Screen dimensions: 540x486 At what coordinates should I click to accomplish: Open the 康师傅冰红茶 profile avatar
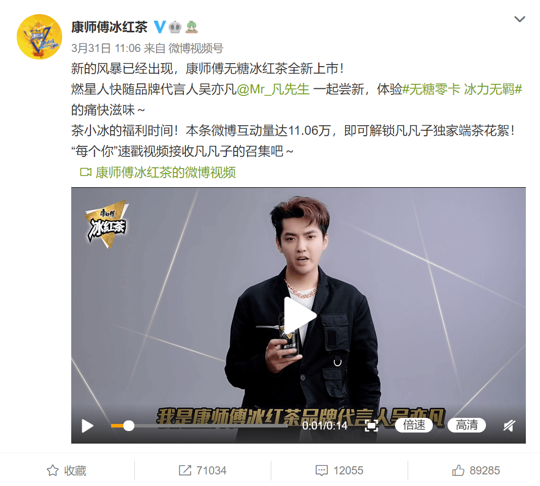point(39,37)
